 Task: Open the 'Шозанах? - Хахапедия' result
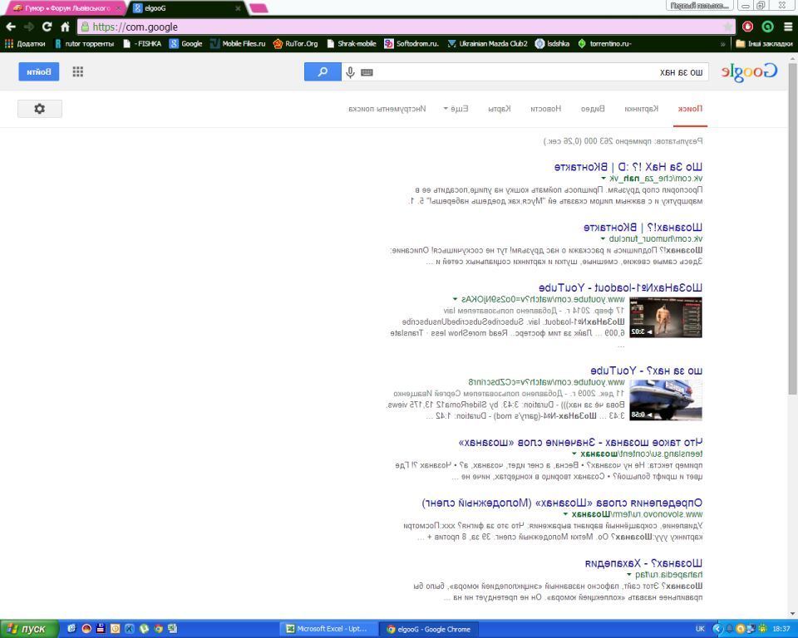click(643, 563)
